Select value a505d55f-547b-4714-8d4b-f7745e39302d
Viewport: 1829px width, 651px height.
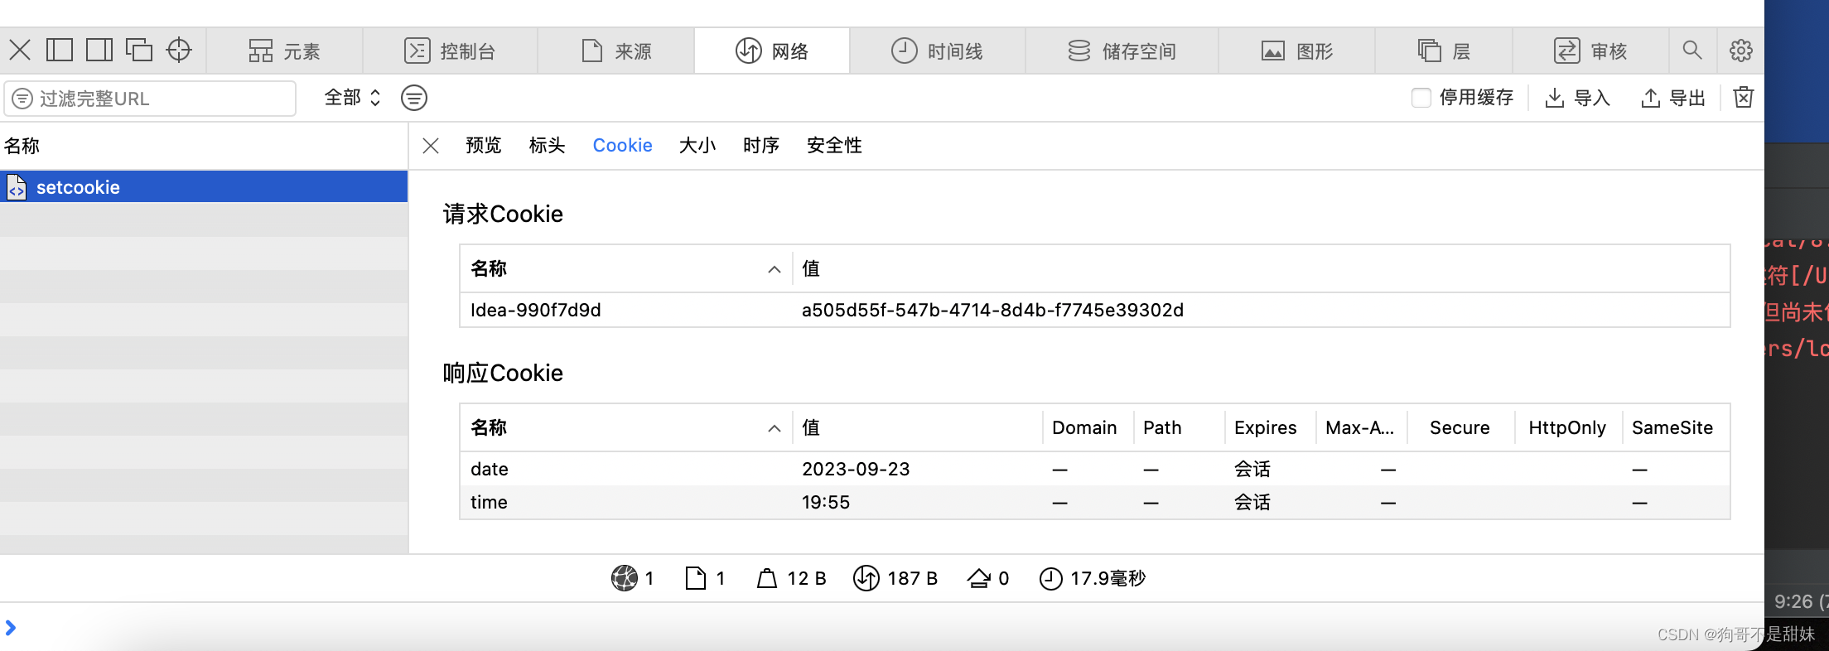coord(992,310)
